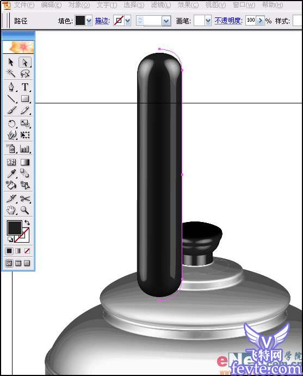
Task: Choose the Gradient tool
Action: pyautogui.click(x=25, y=162)
